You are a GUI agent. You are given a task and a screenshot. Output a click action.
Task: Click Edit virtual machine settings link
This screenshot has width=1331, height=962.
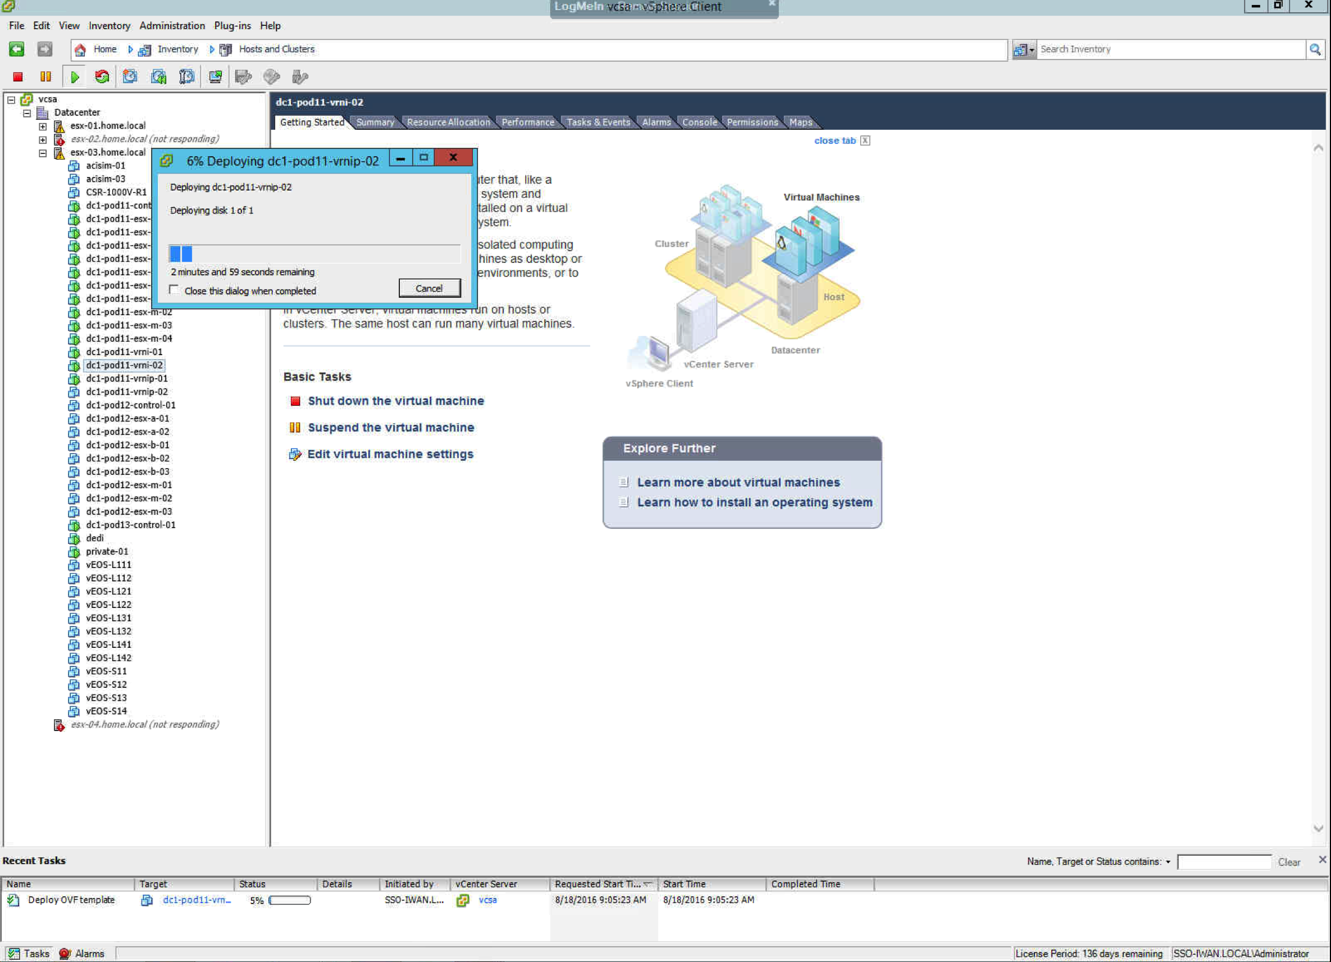coord(390,454)
